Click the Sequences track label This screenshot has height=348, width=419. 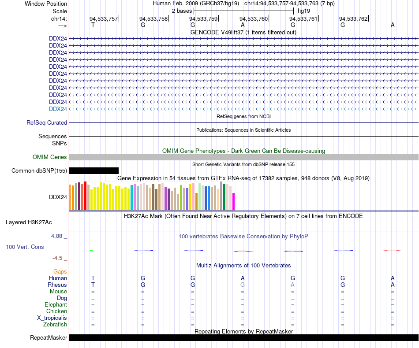click(52, 137)
